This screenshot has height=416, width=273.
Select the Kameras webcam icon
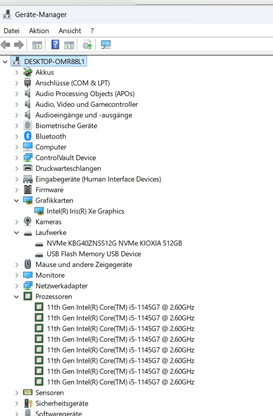[27, 221]
